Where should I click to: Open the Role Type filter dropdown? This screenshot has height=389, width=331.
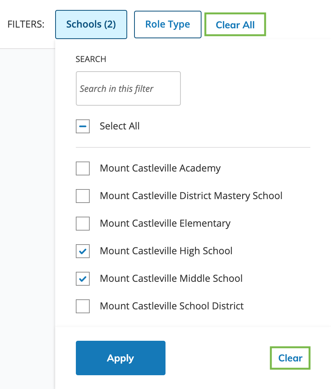pos(167,25)
